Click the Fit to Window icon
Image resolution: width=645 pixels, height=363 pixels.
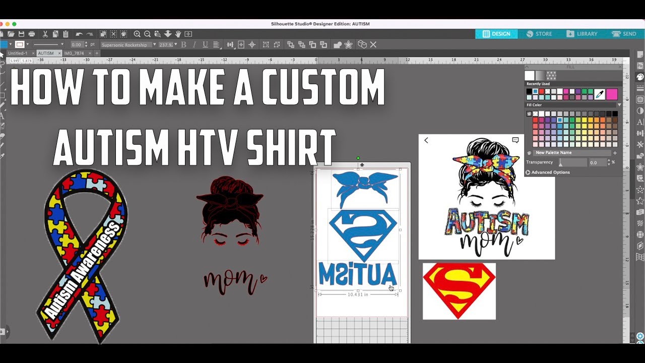pos(188,34)
